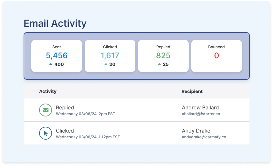Click the green envelope Replied icon

[x=46, y=110]
